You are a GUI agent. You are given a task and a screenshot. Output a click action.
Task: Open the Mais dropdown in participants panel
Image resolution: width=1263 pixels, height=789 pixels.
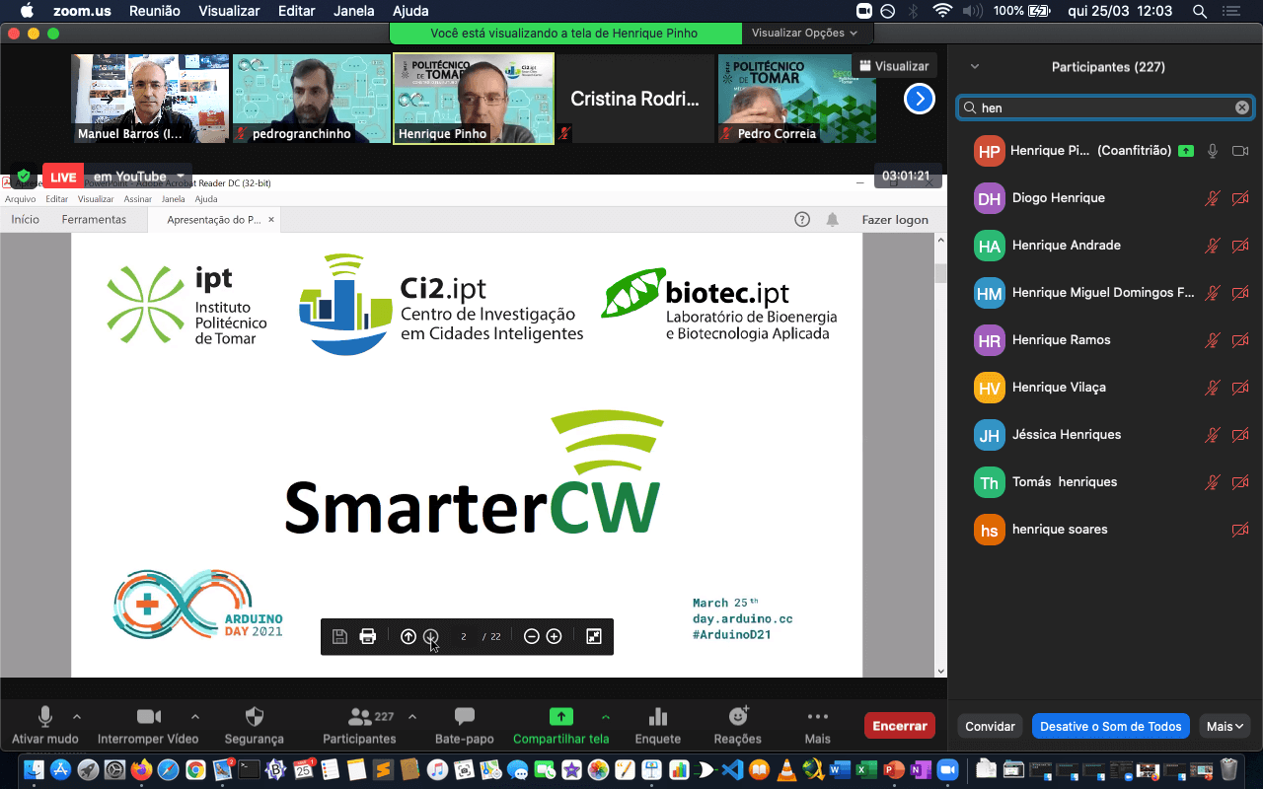pos(1226,726)
